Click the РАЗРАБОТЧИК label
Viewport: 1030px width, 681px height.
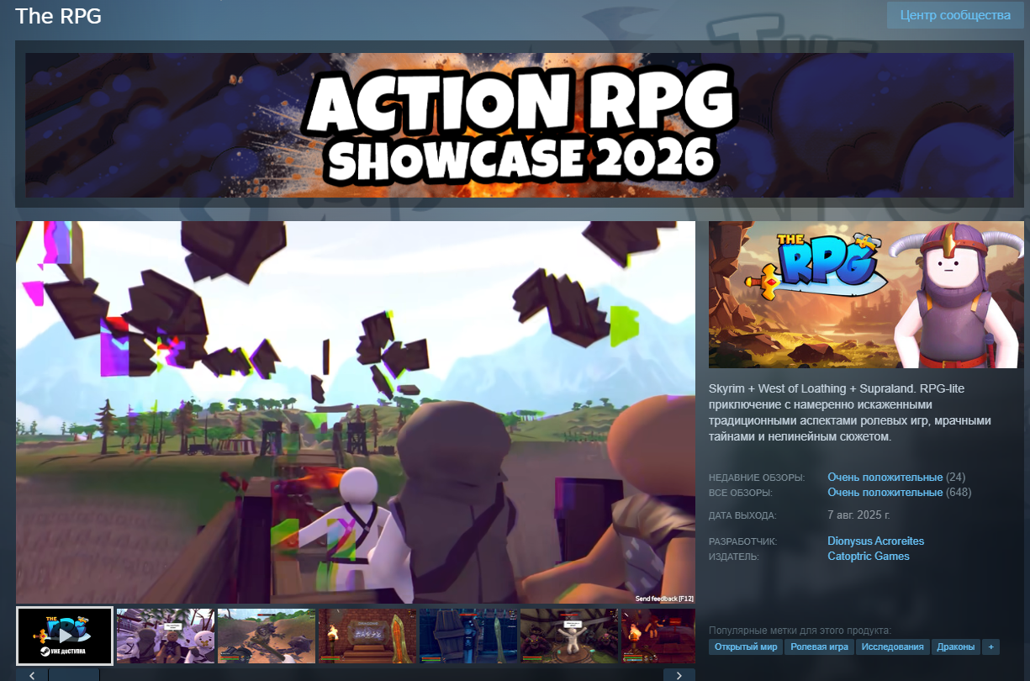click(x=743, y=542)
